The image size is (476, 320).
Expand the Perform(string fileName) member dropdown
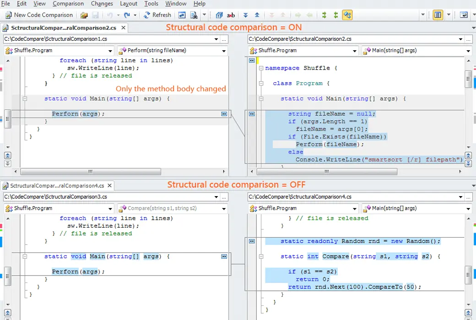[x=224, y=51]
